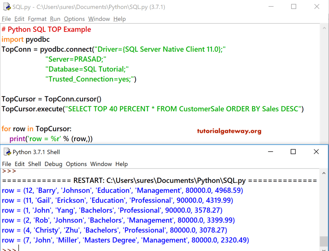The width and height of the screenshot is (329, 251).
Task: Open the Format menu of SQL.py editor
Action: [37, 19]
